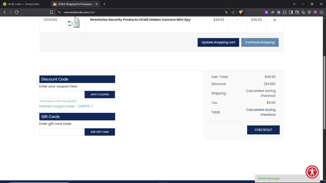326x183 pixels.
Task: Click the Discount Code section header
Action: (x=77, y=79)
